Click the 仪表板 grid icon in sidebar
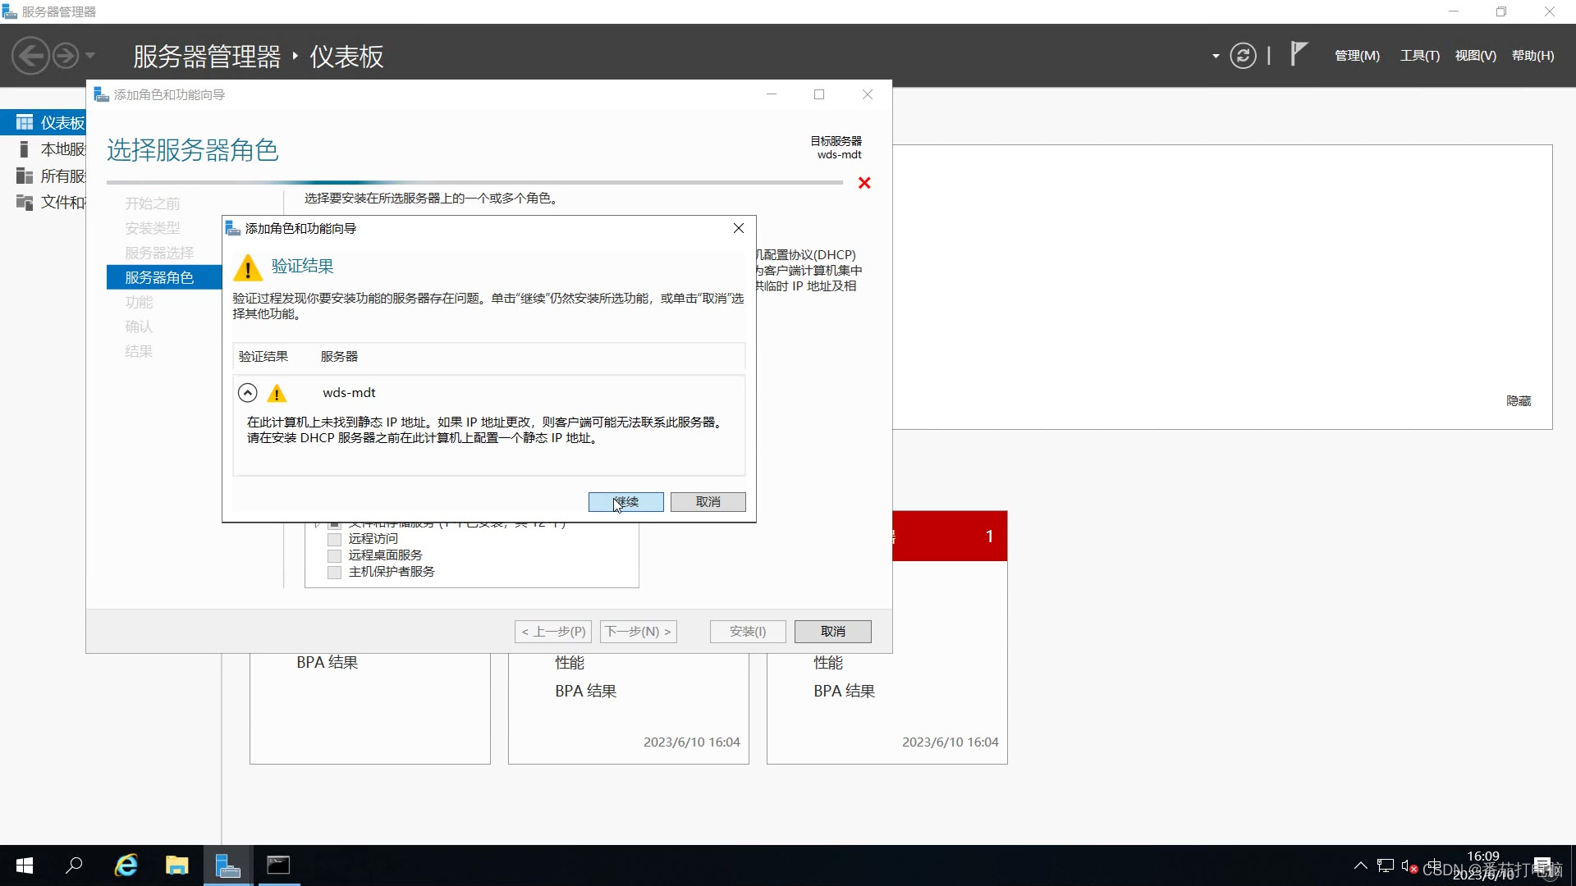The image size is (1576, 886). pos(25,122)
